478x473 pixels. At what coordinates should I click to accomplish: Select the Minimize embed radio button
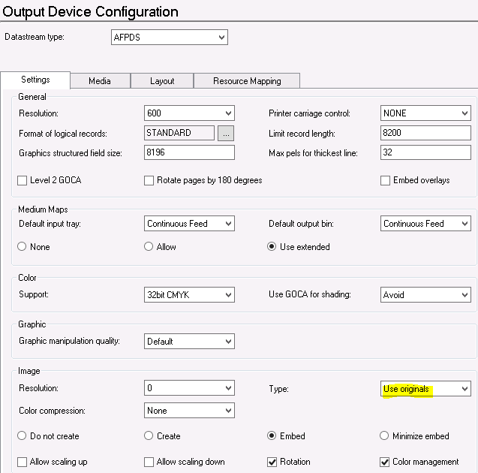click(384, 435)
